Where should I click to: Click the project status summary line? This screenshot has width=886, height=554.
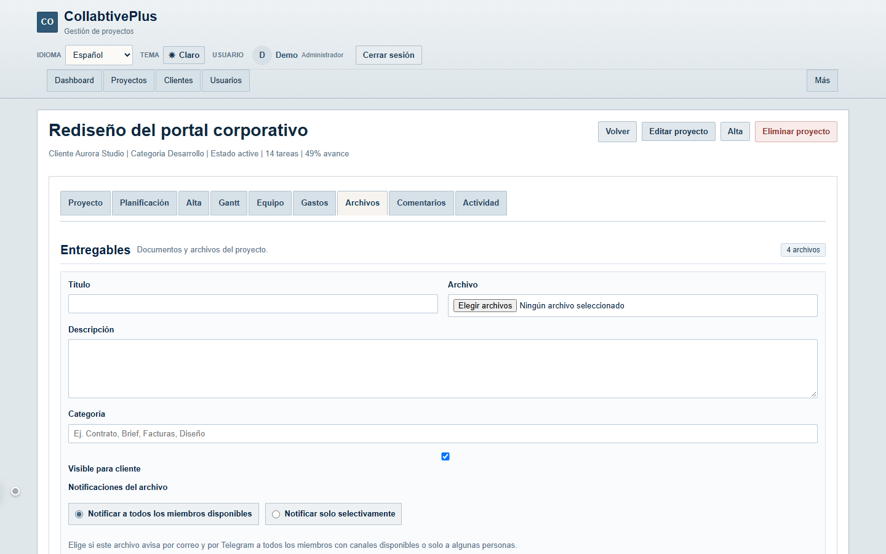tap(199, 154)
